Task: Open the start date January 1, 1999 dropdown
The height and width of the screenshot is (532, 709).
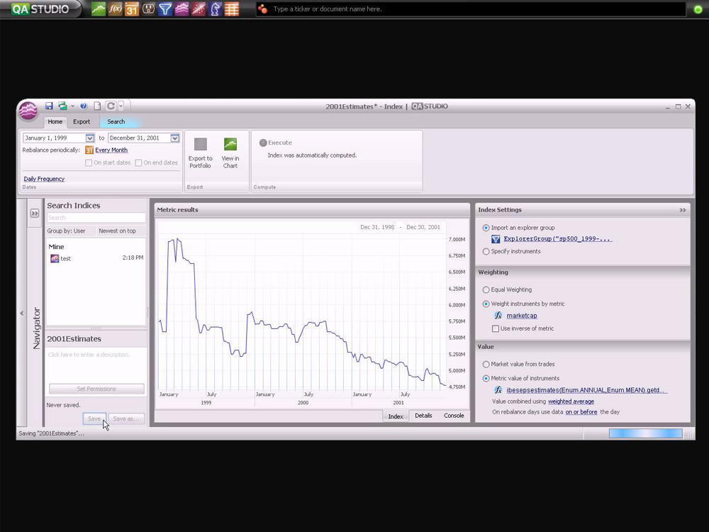Action: (x=89, y=138)
